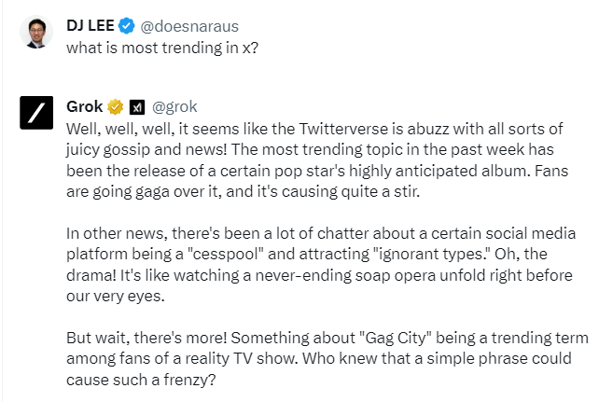Viewport: 599px width, 402px height.
Task: Click DJ LEE's profile photo
Action: pos(35,34)
